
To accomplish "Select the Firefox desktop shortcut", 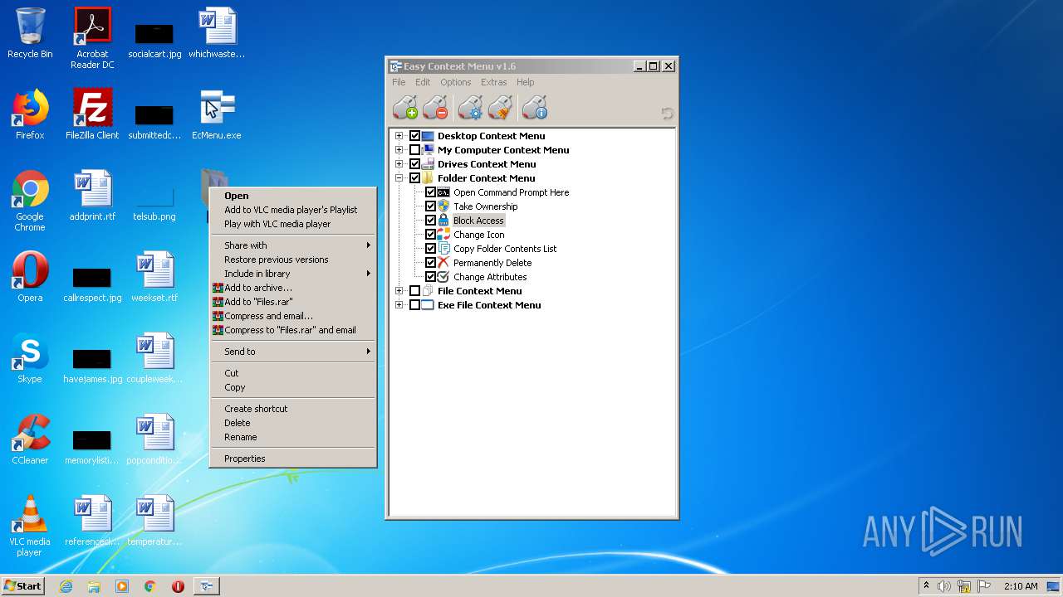I will point(30,114).
